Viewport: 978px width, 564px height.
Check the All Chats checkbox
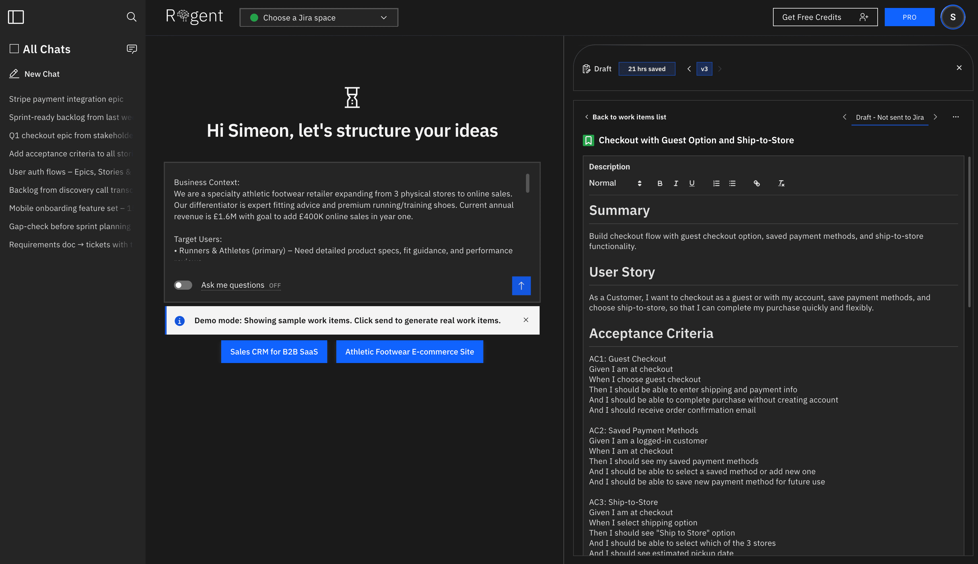click(14, 48)
